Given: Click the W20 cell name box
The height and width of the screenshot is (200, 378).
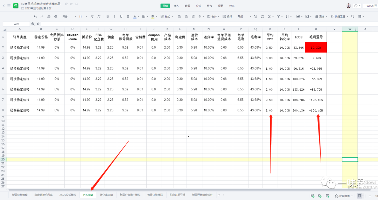Looking at the screenshot, I should click(x=16, y=24).
